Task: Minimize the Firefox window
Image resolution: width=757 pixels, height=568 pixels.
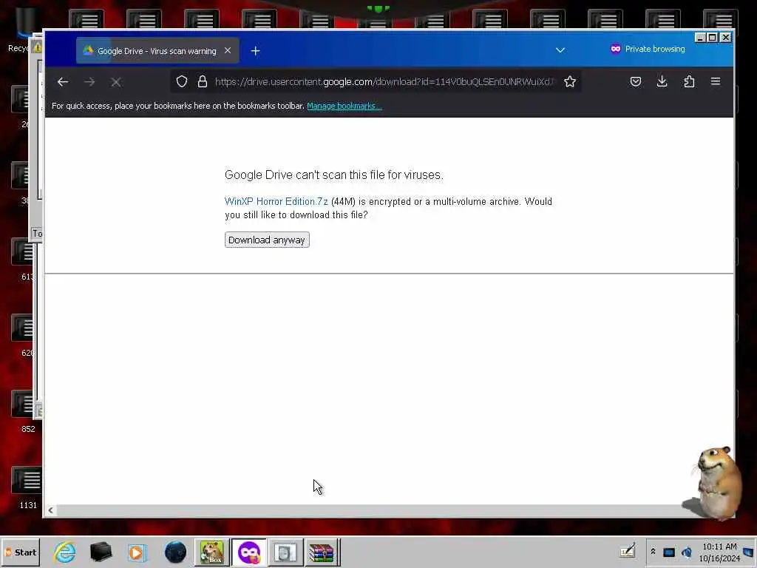Action: [700, 37]
